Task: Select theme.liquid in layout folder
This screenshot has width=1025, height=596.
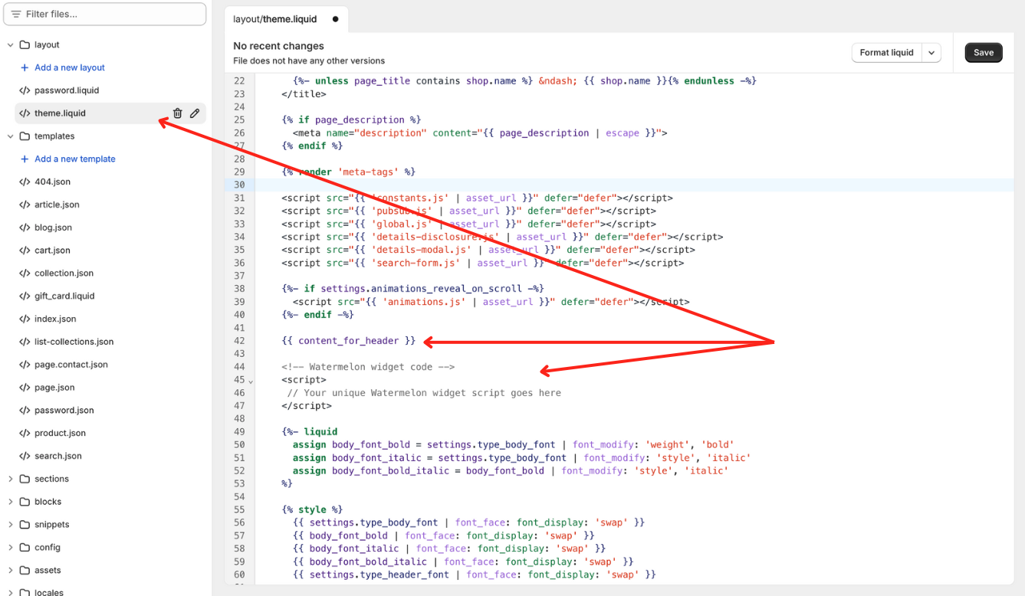Action: [60, 113]
